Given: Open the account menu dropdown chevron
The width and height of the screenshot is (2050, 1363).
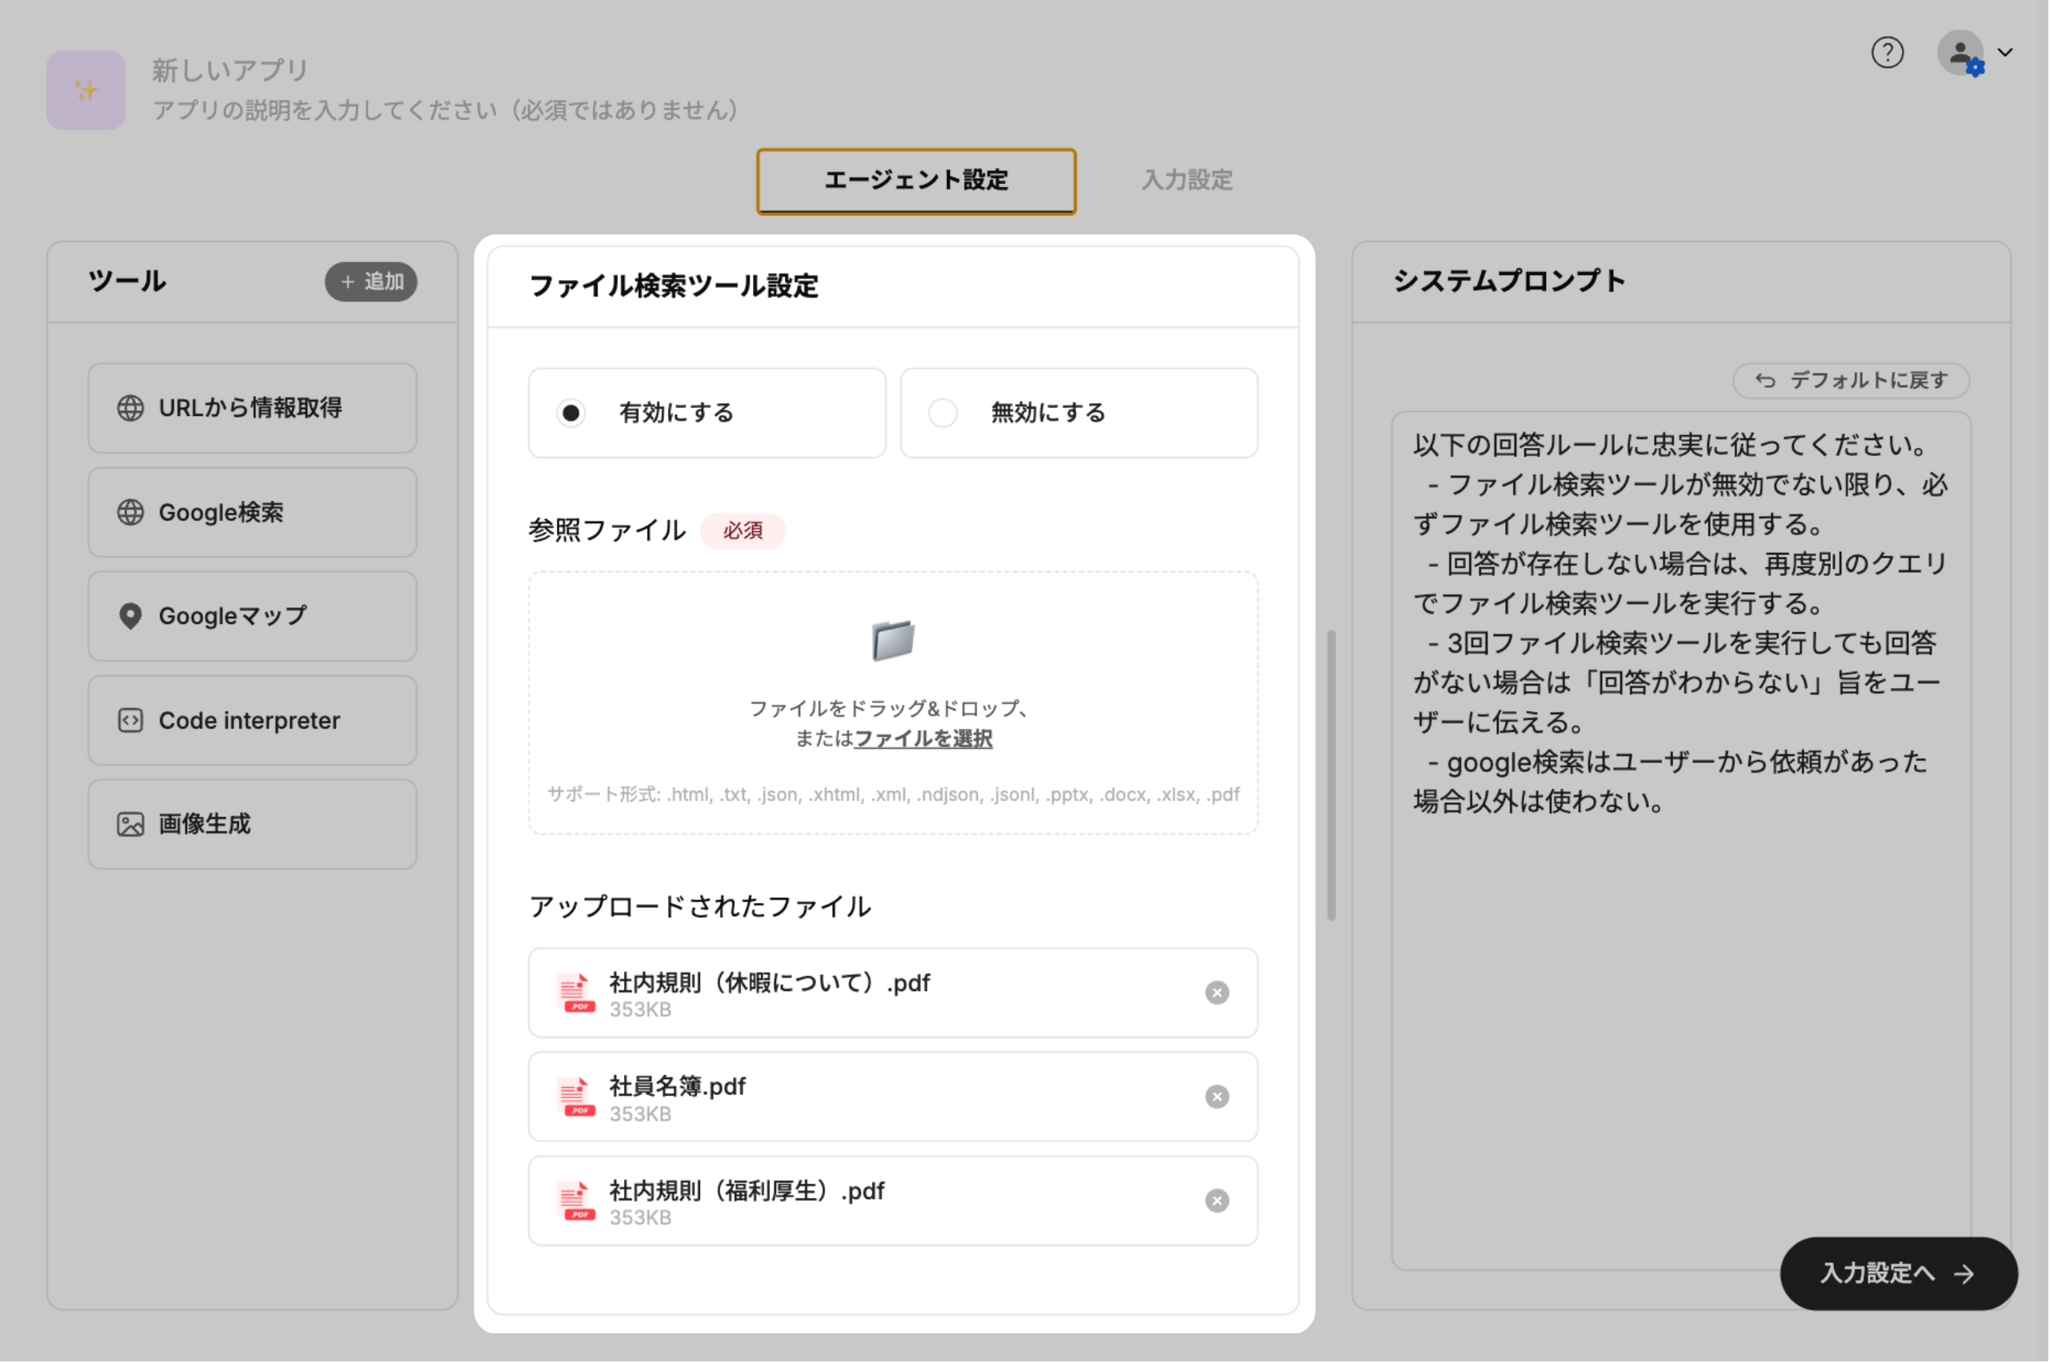Looking at the screenshot, I should [x=2006, y=52].
